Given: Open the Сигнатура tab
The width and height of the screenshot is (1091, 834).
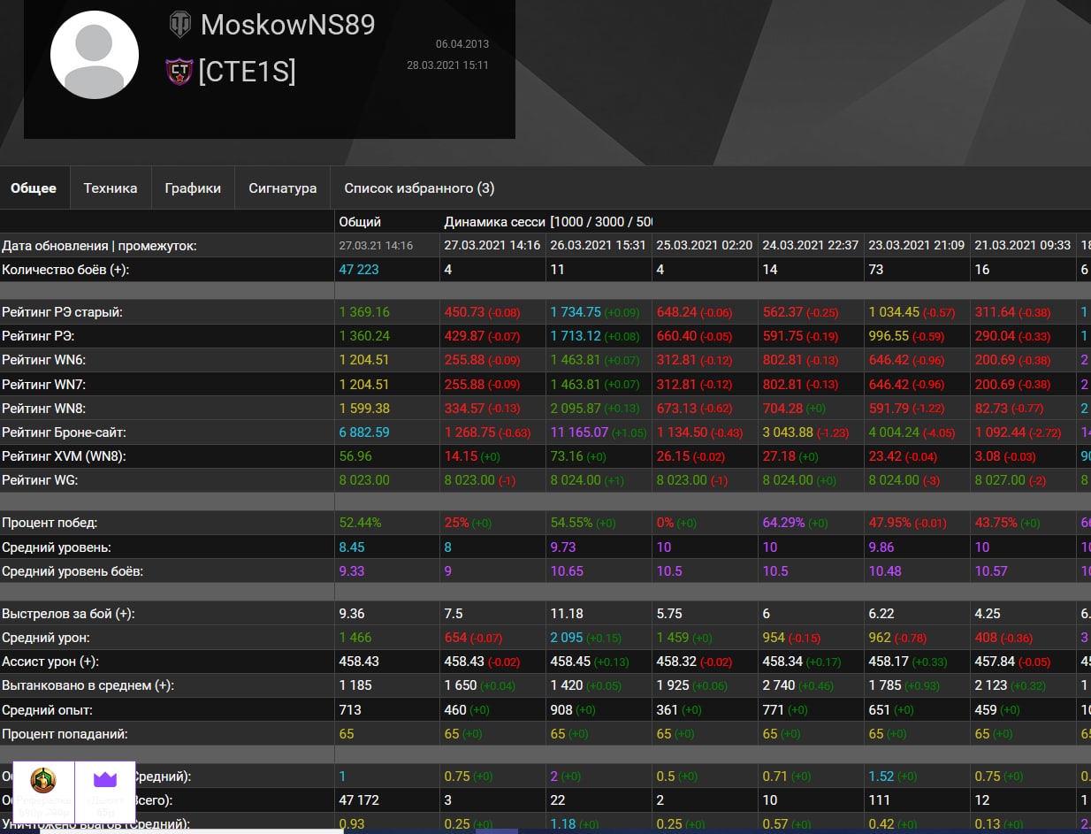Looking at the screenshot, I should coord(283,188).
